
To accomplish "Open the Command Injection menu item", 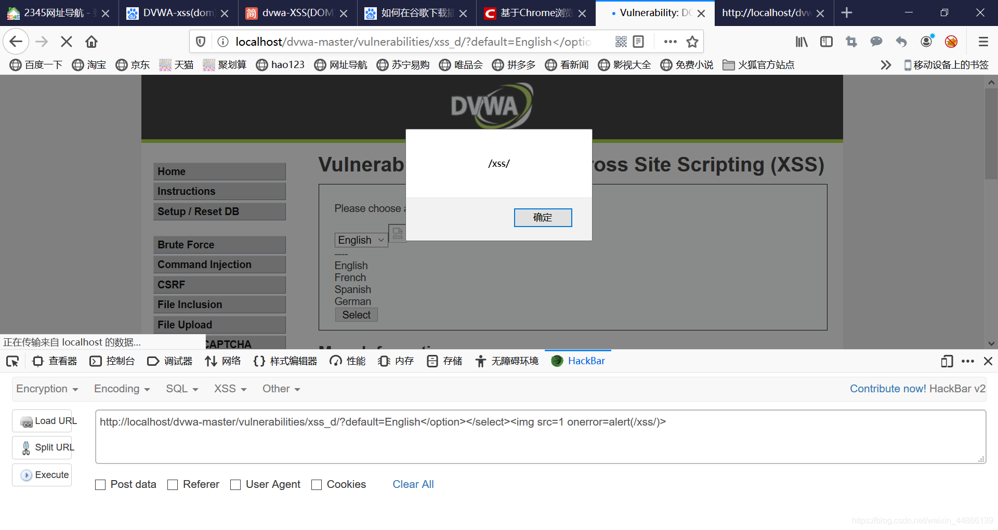I will (219, 264).
